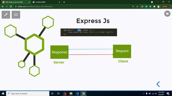This screenshot has height=96, width=172.
Task: Open the zoom magnifier icon in address bar
Action: pos(133,6)
